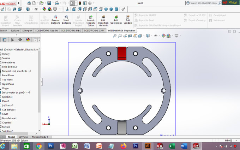Open the SOLIDWORKS MBD tab
Screen dimensions: 240x150
(x=71, y=30)
